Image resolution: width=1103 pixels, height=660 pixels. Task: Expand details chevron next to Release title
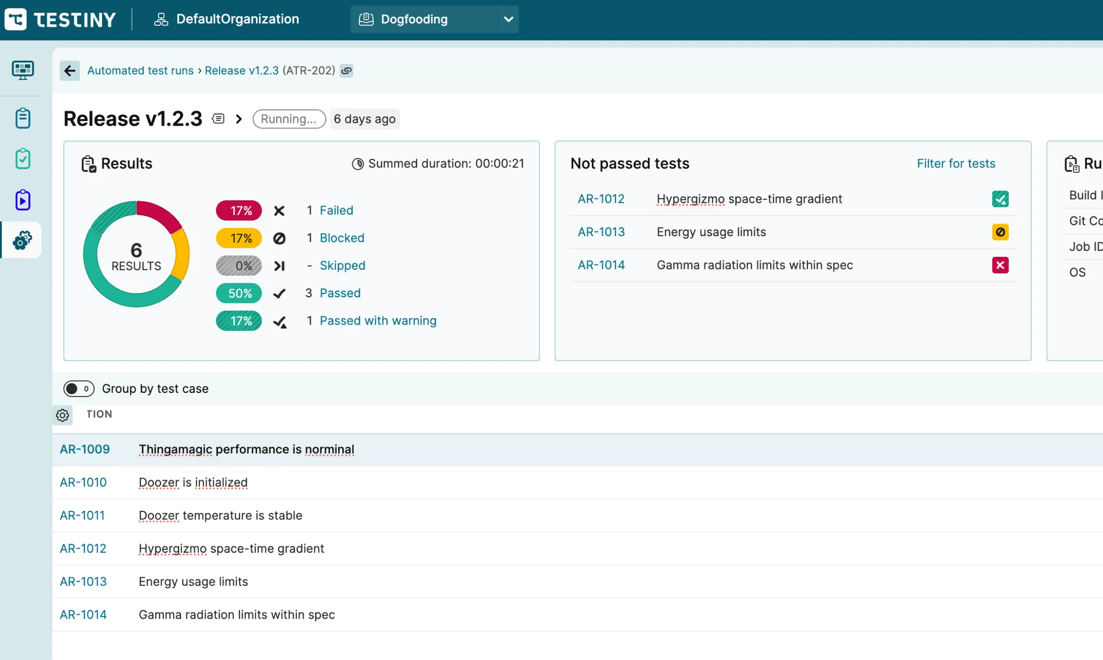[239, 119]
